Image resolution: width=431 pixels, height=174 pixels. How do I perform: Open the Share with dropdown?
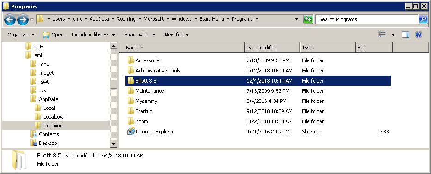[x=140, y=35]
